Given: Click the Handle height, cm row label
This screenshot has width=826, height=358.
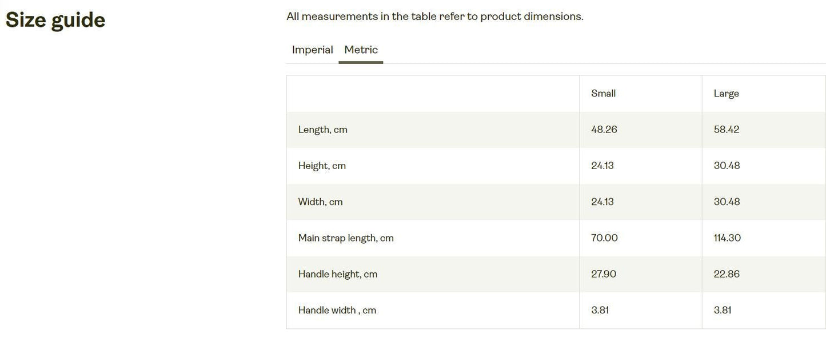Looking at the screenshot, I should tap(338, 274).
